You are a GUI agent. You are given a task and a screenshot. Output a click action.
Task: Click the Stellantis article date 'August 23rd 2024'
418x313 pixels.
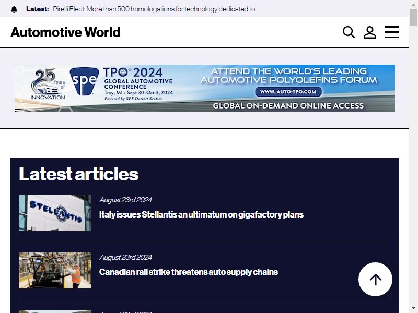125,200
